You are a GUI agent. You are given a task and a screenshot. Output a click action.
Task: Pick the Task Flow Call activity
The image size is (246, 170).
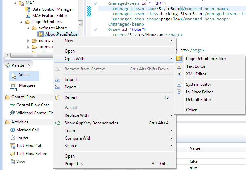pyautogui.click(x=26, y=146)
